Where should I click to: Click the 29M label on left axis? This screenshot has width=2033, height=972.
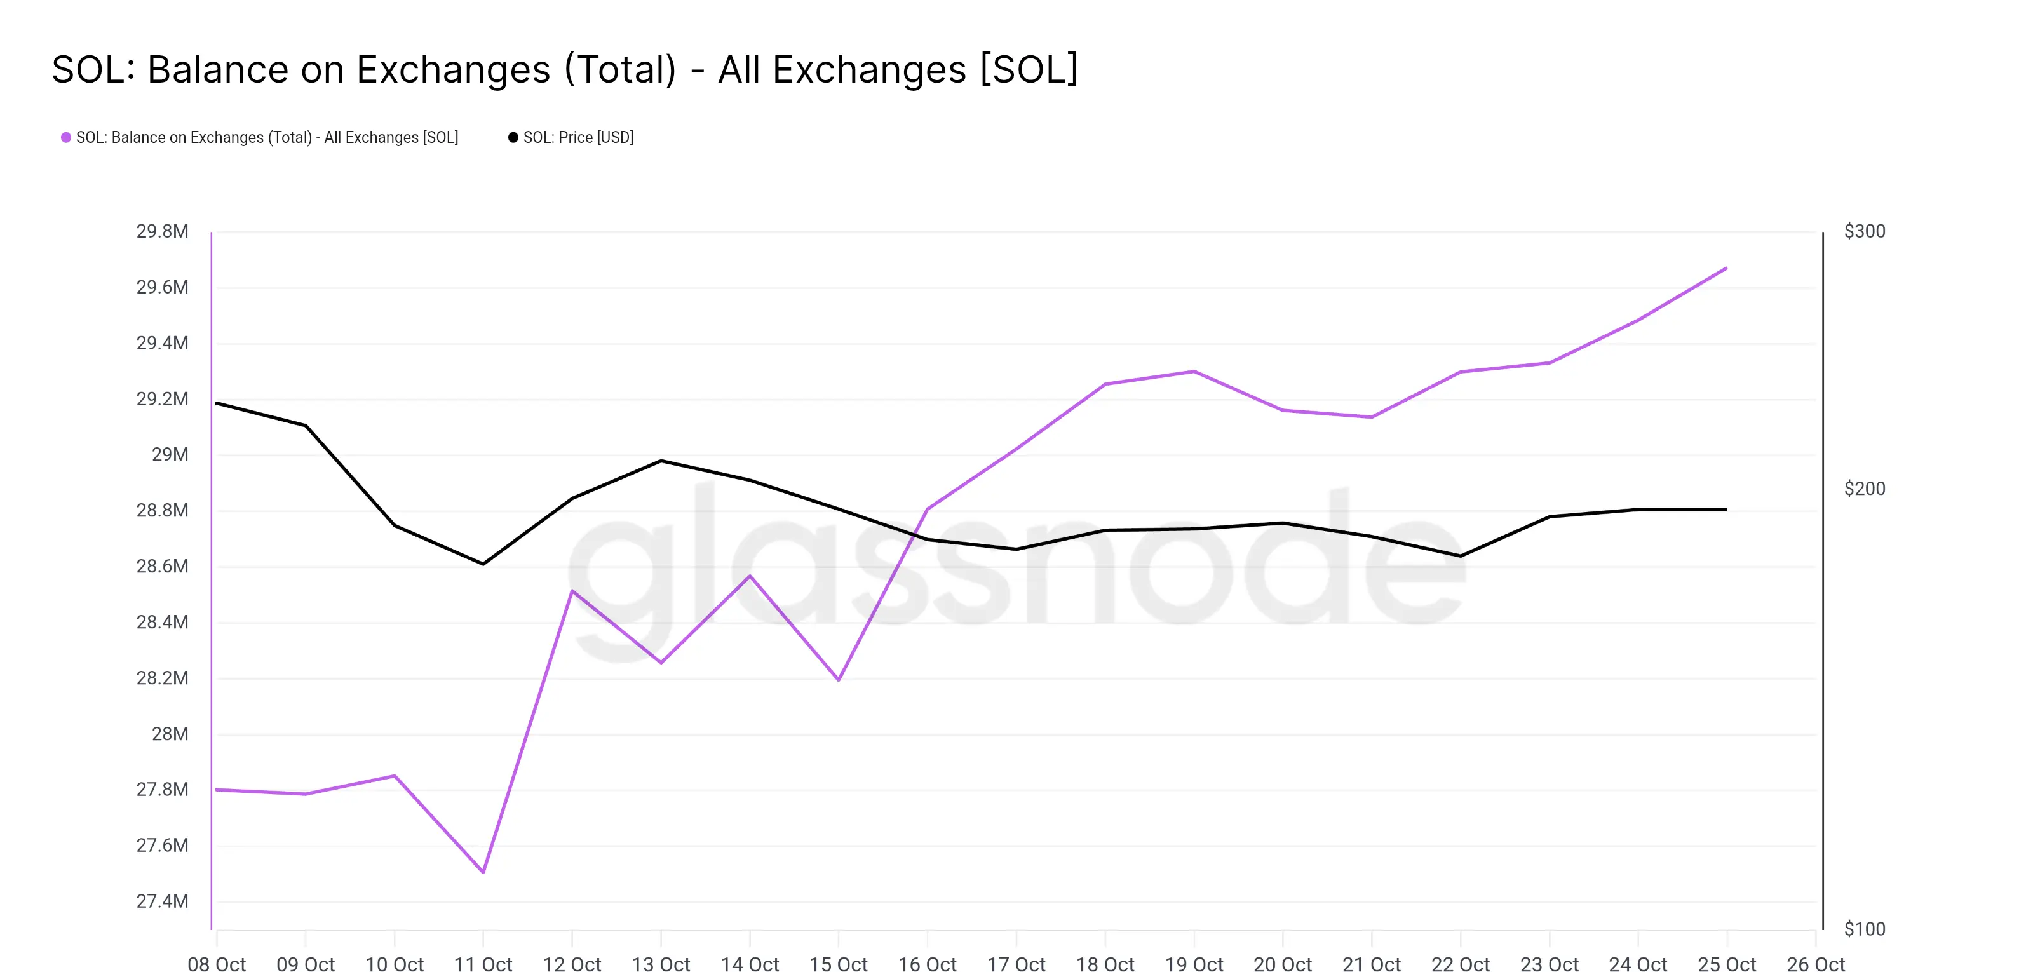pos(170,454)
